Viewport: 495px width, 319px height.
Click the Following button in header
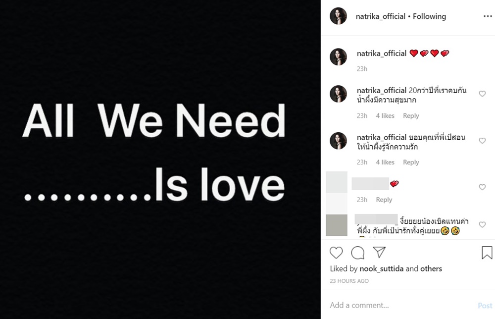(x=429, y=16)
